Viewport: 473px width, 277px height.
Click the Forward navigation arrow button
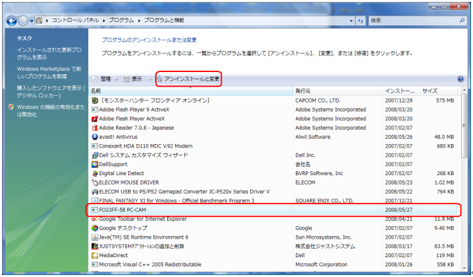coord(23,20)
